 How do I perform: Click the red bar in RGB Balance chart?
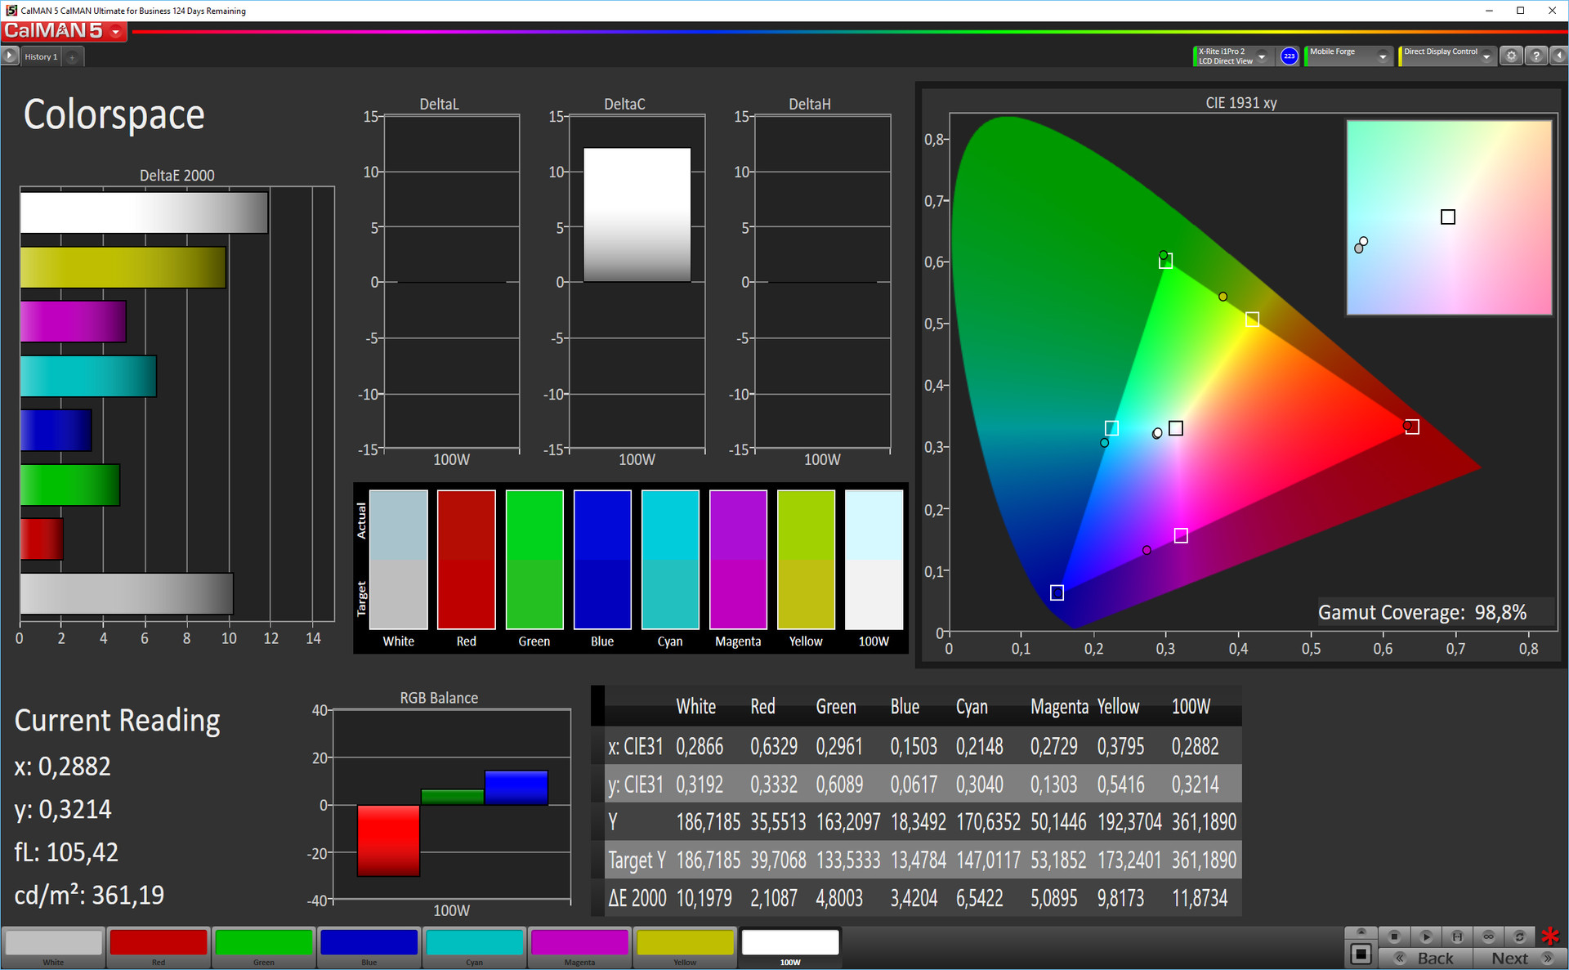(388, 840)
